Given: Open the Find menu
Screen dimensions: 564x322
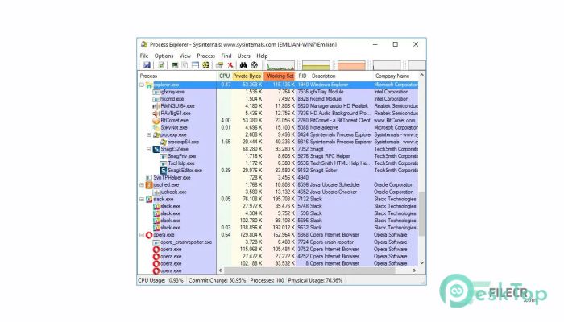Looking at the screenshot, I should (226, 56).
